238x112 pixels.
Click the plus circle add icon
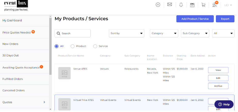point(158,5)
